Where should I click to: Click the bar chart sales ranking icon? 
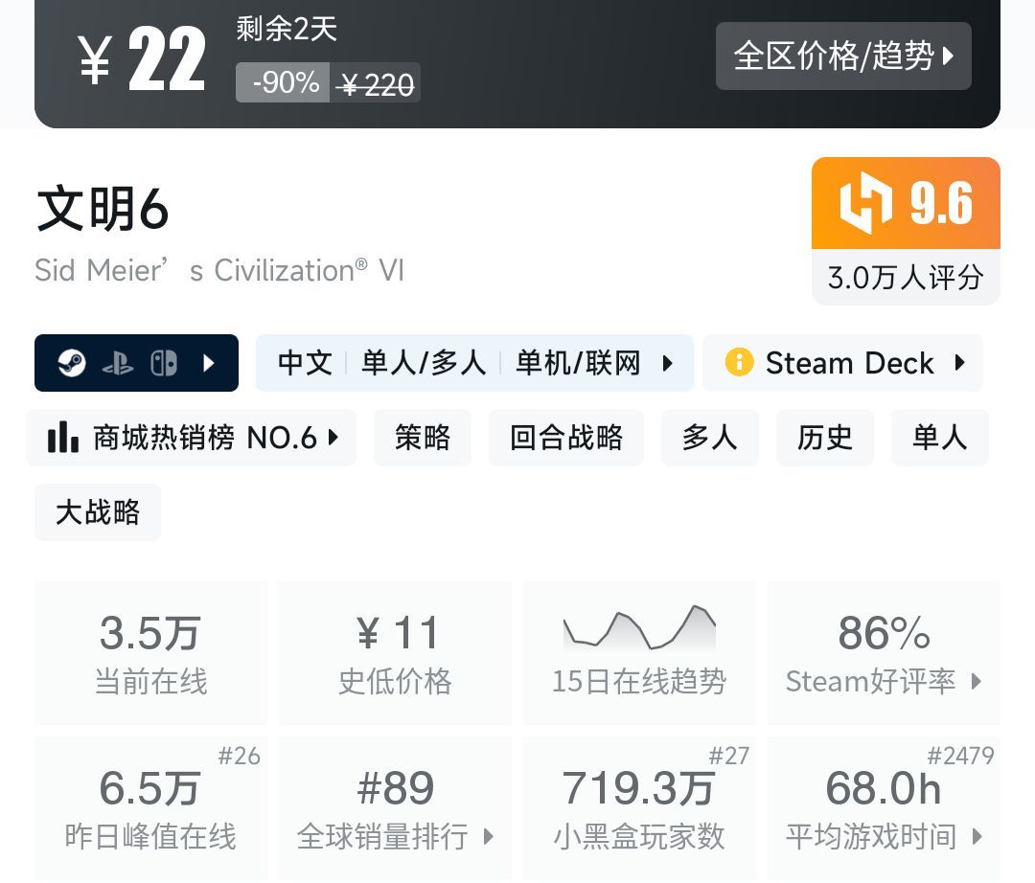coord(63,438)
